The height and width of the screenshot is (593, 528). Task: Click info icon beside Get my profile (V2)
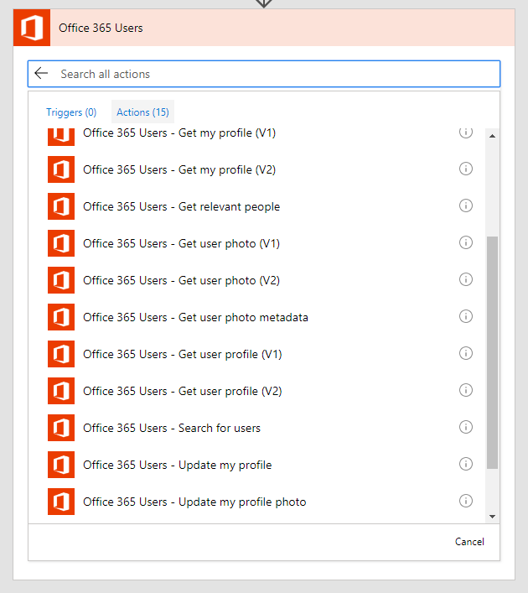[x=466, y=169]
